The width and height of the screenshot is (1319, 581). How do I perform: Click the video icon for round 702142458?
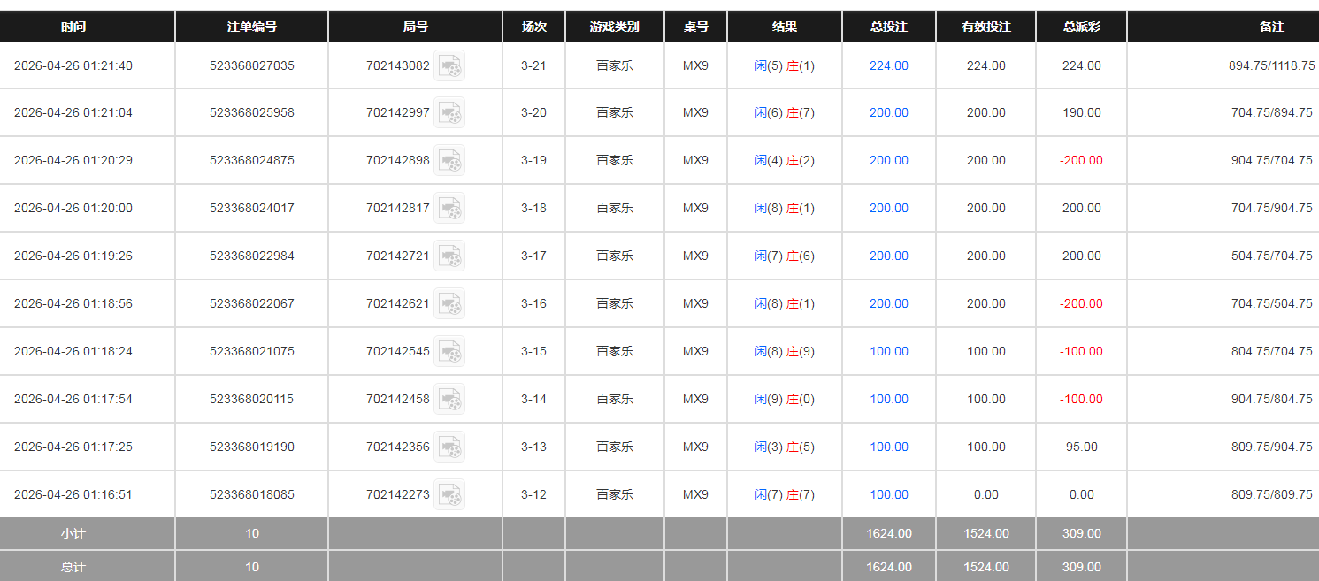(450, 399)
